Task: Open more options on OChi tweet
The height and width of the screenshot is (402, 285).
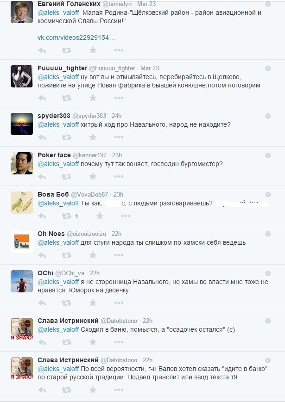Action: [x=119, y=303]
